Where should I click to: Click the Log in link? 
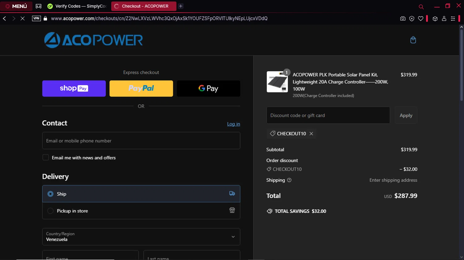[234, 124]
